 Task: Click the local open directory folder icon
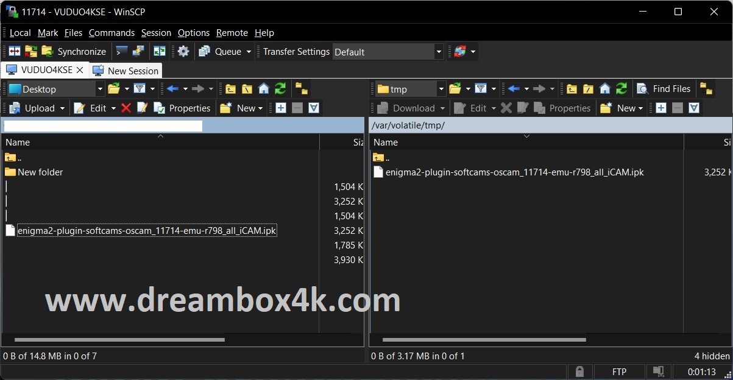114,89
